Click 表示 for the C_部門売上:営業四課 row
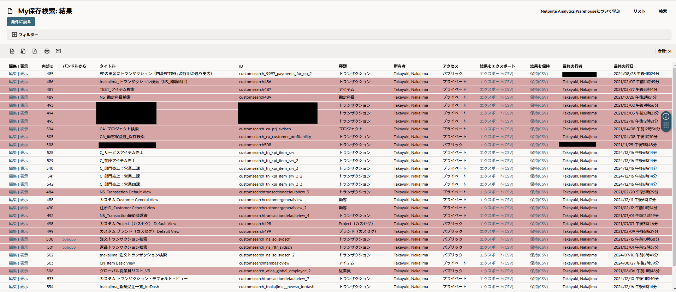 (24, 184)
